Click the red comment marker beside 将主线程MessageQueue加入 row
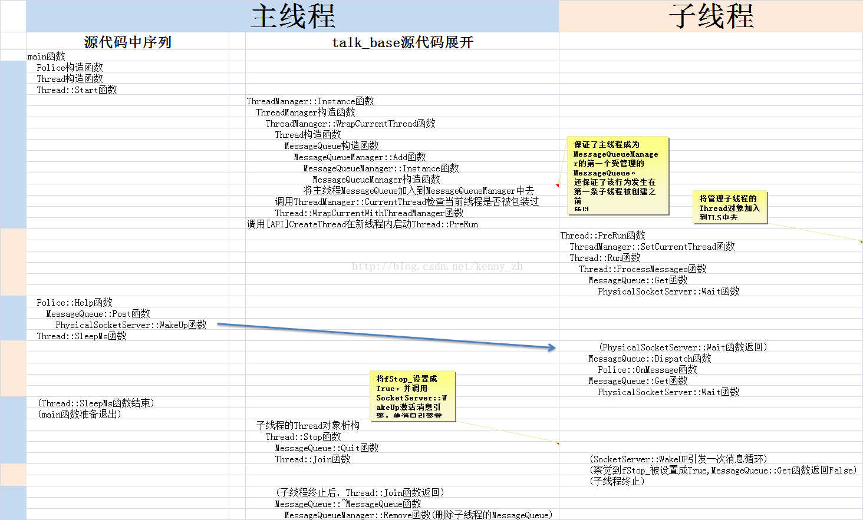 coord(557,186)
